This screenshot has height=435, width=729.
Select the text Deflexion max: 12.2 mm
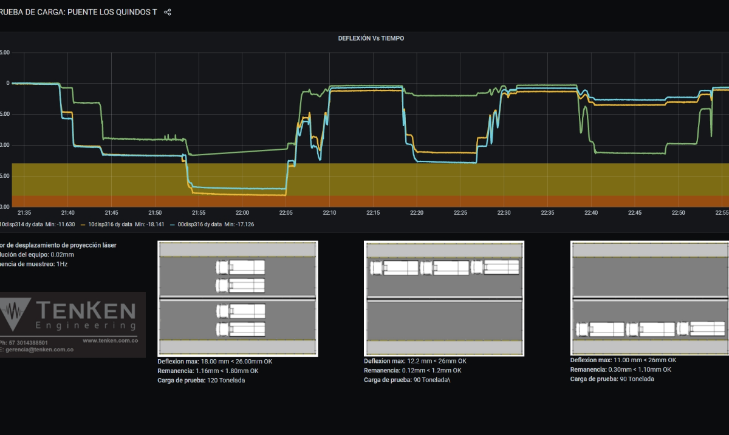click(397, 361)
